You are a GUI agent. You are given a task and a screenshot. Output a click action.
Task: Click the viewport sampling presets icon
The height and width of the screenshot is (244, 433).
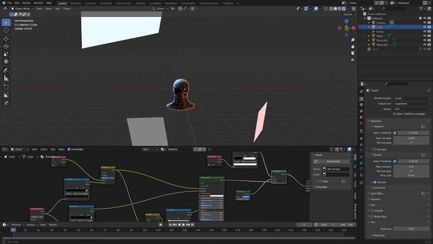click(x=423, y=127)
